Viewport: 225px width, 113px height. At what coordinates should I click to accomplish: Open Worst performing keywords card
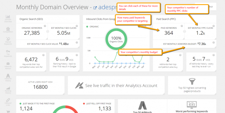(192, 106)
